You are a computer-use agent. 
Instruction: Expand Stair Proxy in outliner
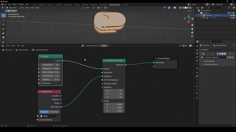point(201,15)
